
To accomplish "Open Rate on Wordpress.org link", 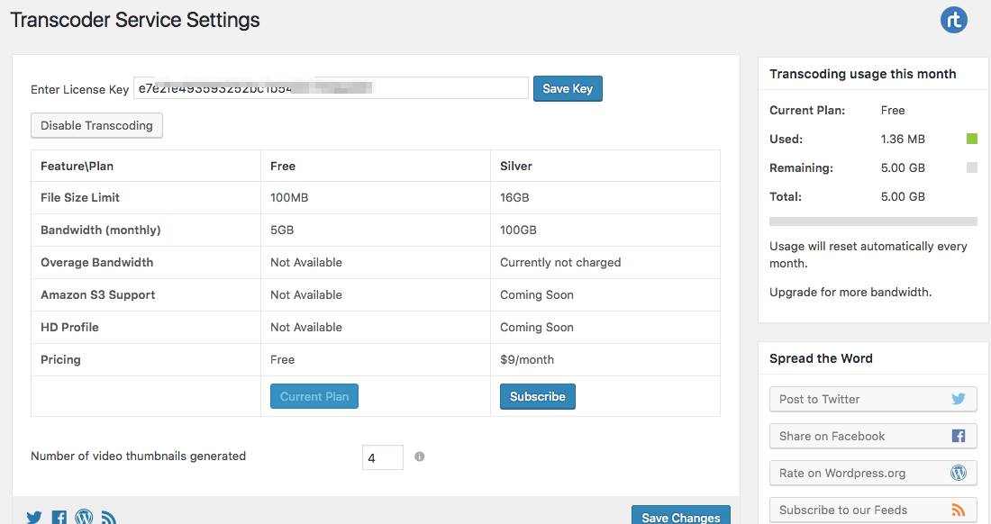I will click(872, 473).
